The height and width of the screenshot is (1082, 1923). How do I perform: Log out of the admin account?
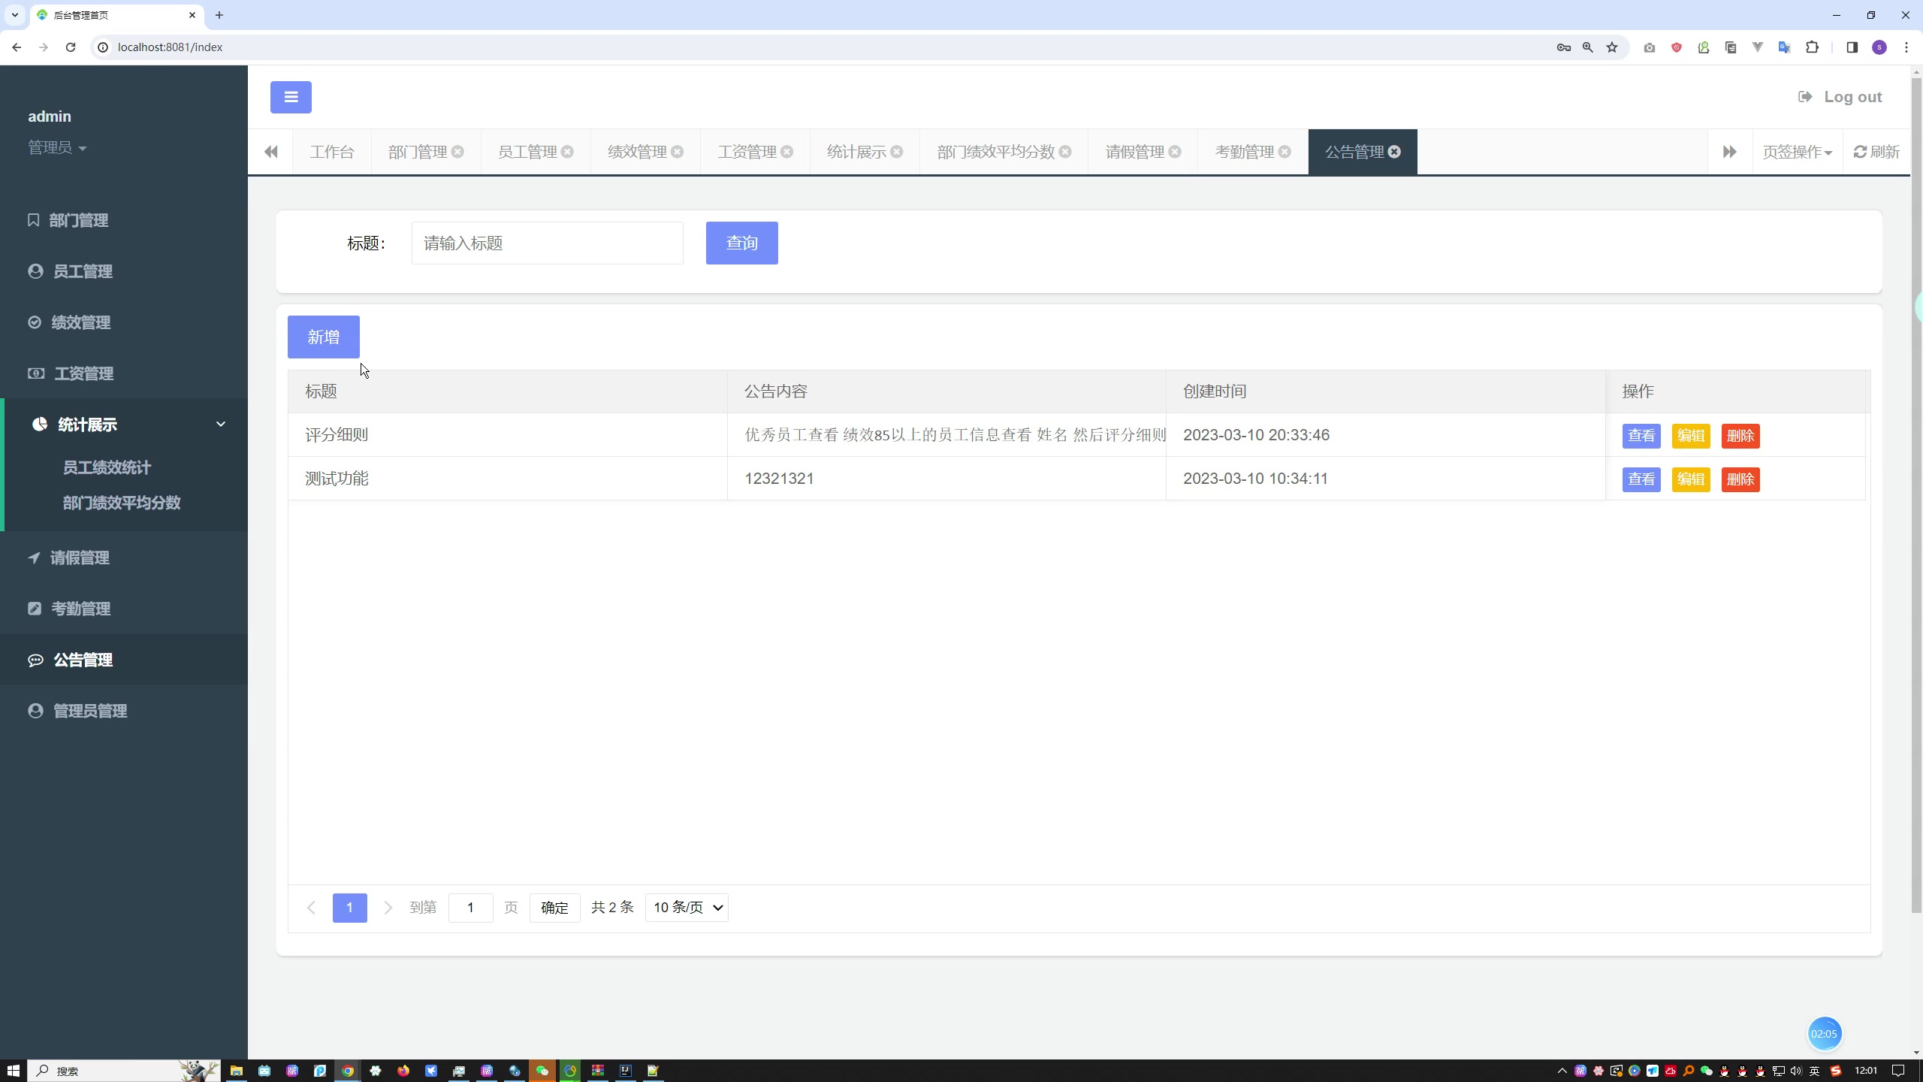pos(1840,97)
